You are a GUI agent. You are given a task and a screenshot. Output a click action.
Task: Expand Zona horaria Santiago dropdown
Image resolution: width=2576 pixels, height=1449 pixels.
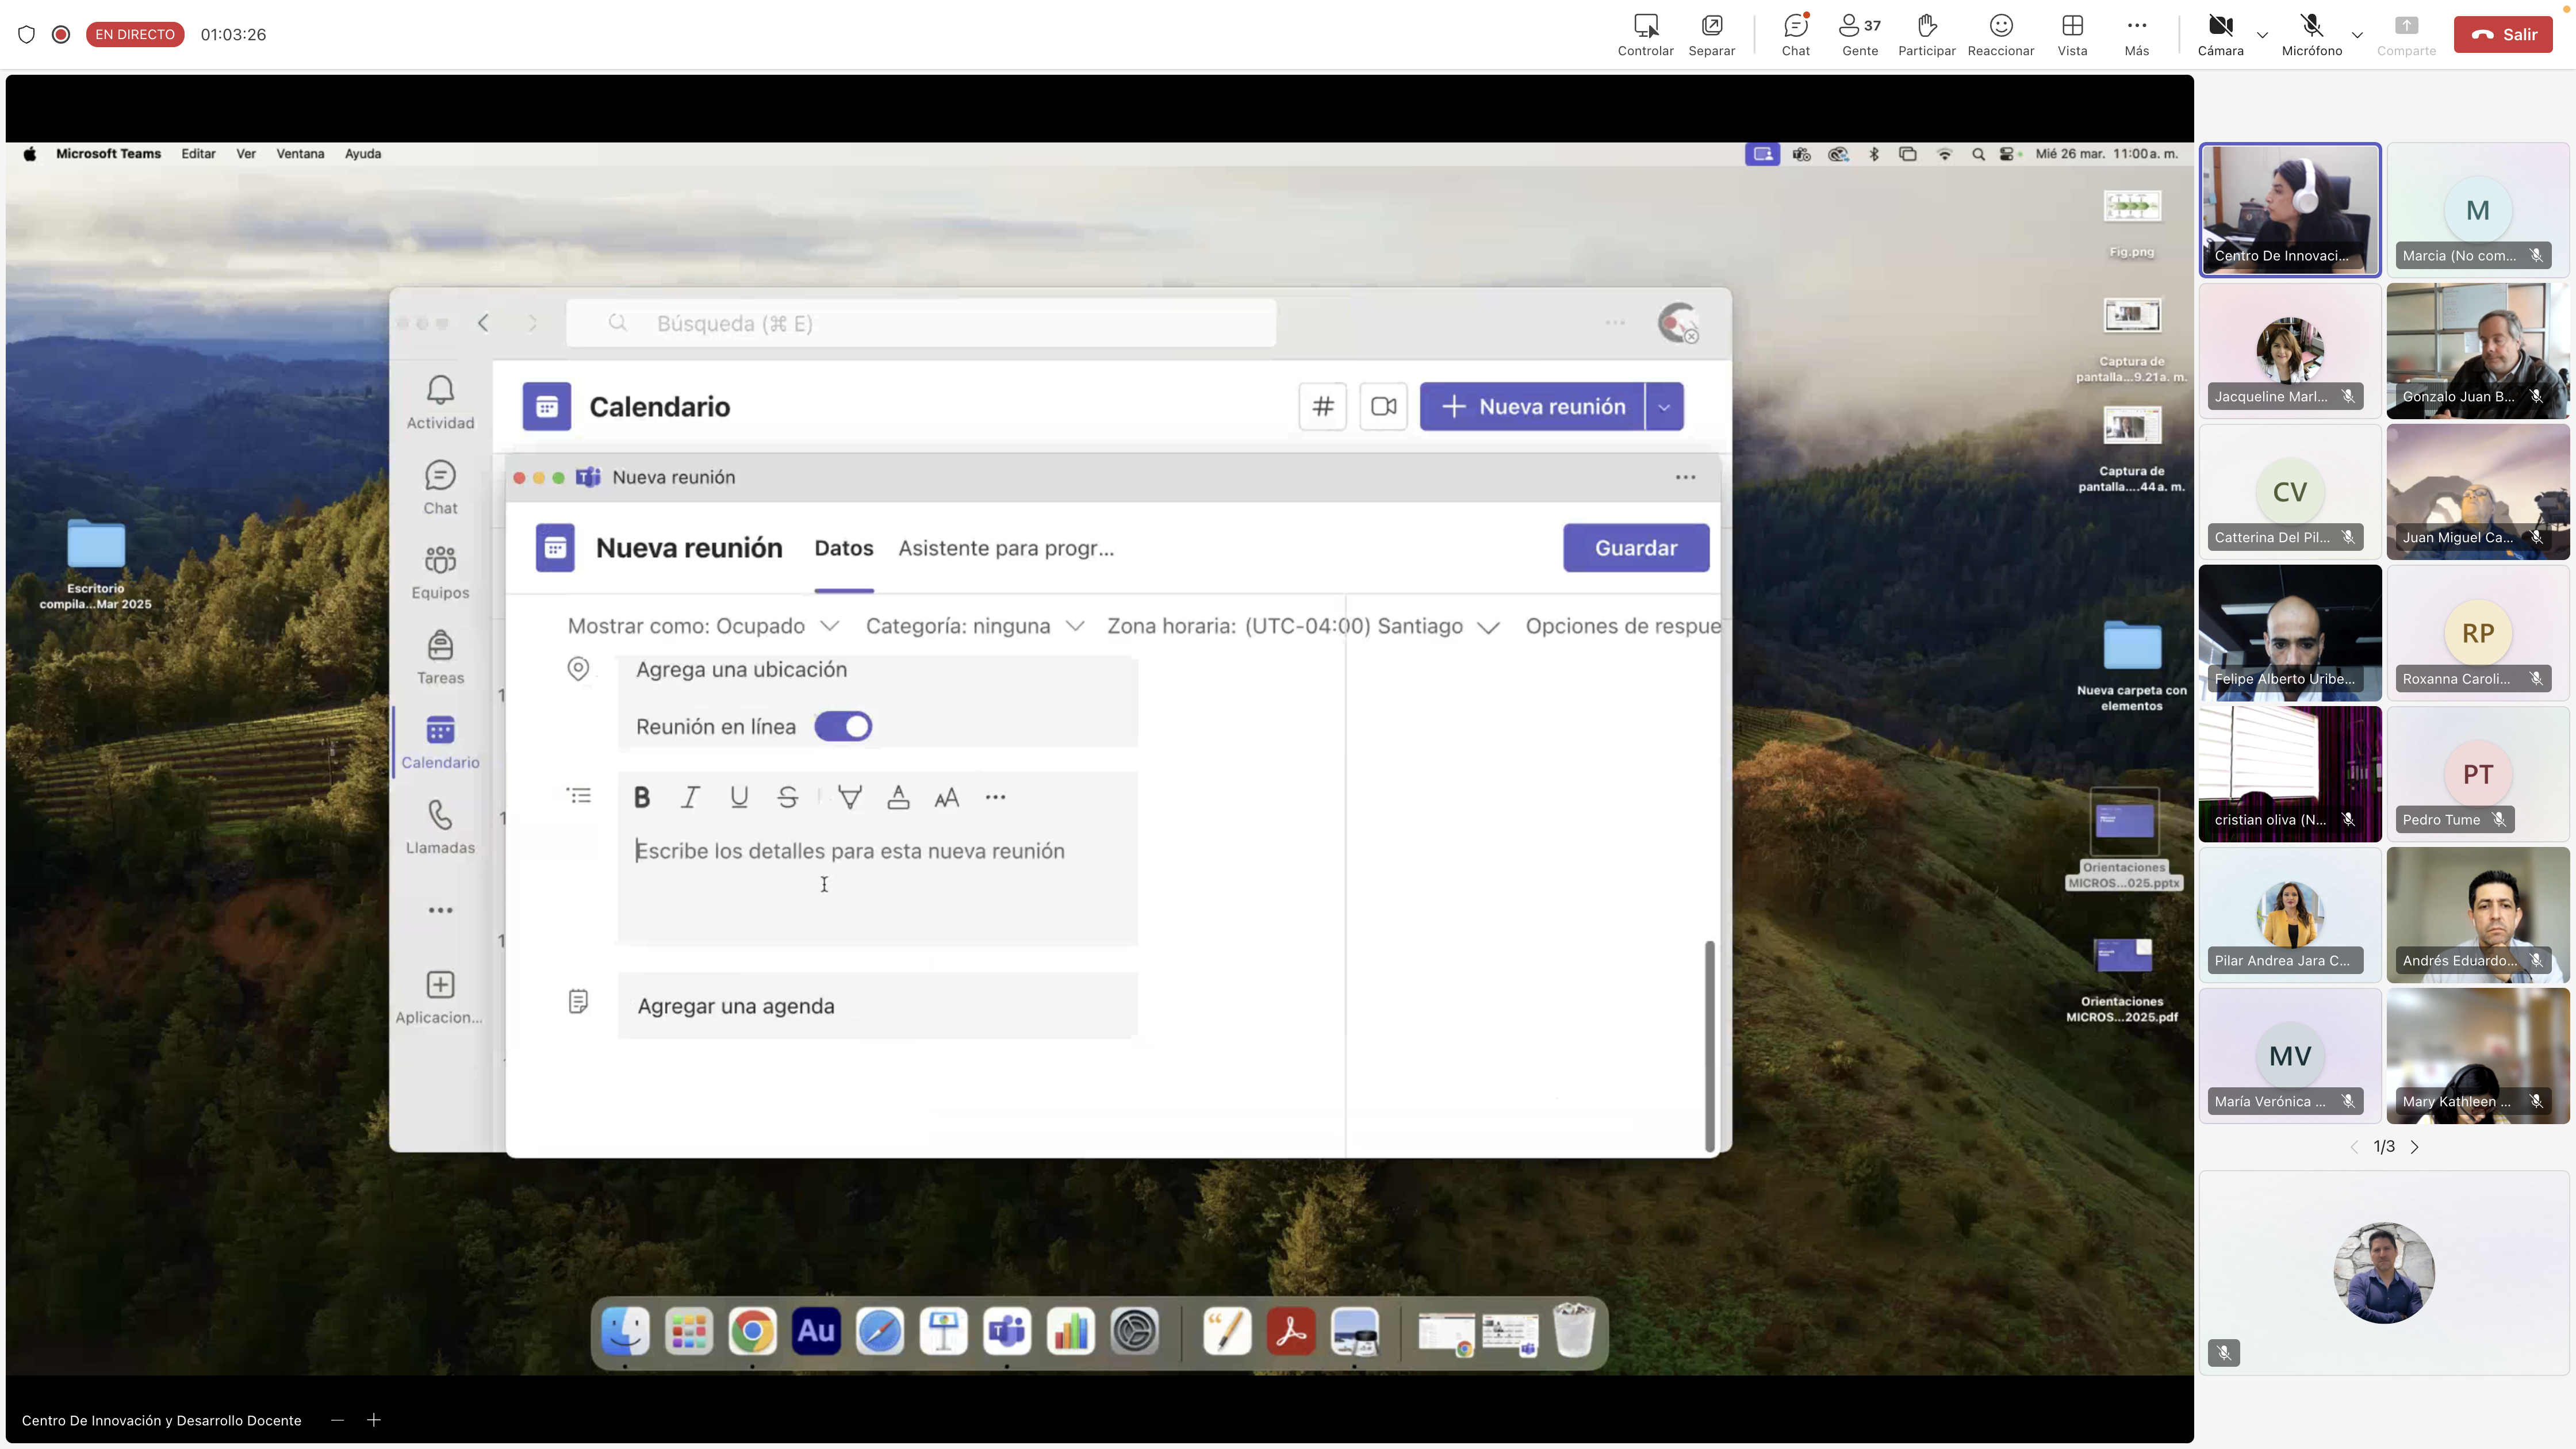click(1303, 626)
